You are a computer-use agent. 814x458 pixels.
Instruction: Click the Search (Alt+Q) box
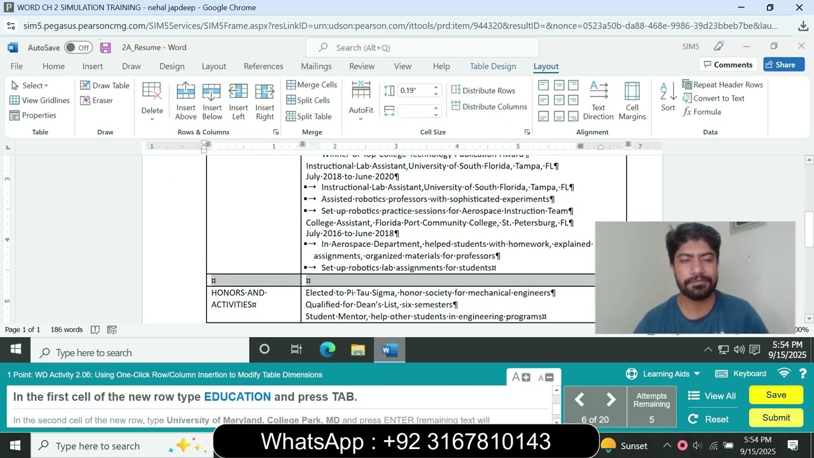click(422, 48)
